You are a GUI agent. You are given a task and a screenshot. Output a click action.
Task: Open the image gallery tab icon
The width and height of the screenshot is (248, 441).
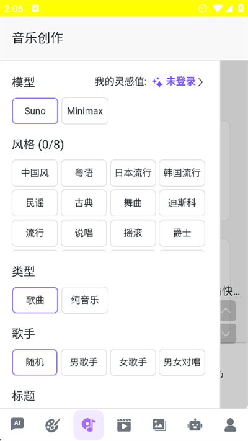(x=159, y=425)
